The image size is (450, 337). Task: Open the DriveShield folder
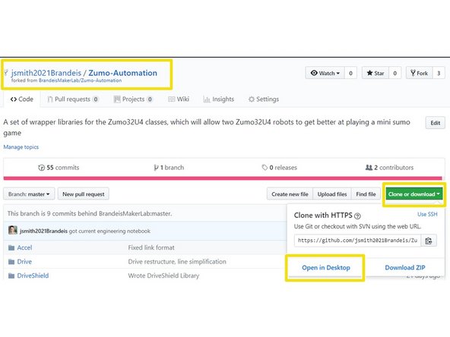tap(33, 276)
